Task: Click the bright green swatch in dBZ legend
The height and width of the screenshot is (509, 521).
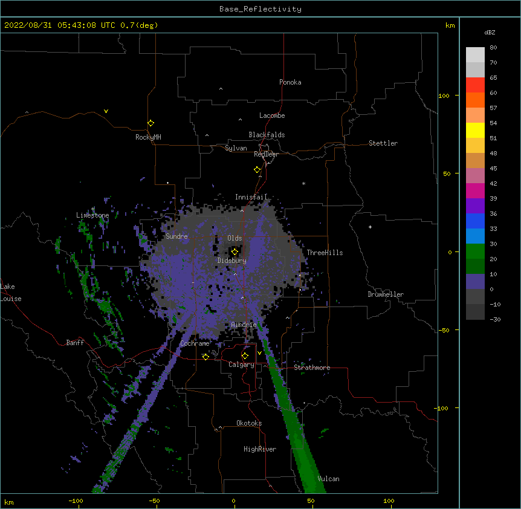Action: [475, 251]
